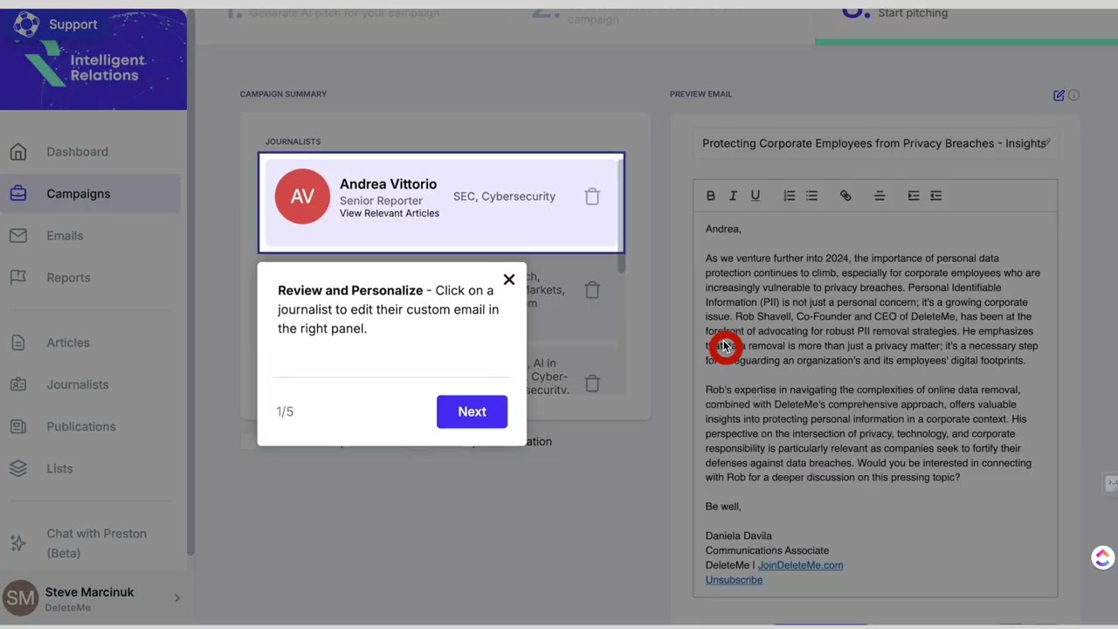The width and height of the screenshot is (1118, 629).
Task: Open Chat with Preston (Beta)
Action: click(x=96, y=543)
